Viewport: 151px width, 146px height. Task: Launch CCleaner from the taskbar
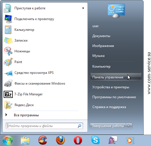(x=43, y=140)
